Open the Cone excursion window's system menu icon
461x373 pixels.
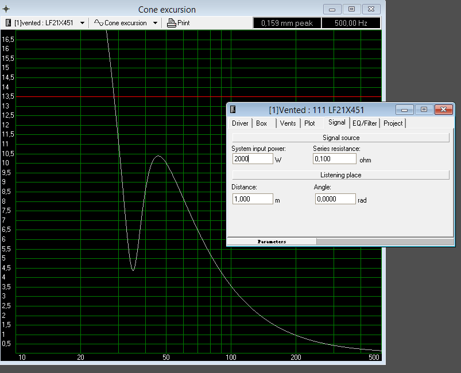tap(6, 10)
